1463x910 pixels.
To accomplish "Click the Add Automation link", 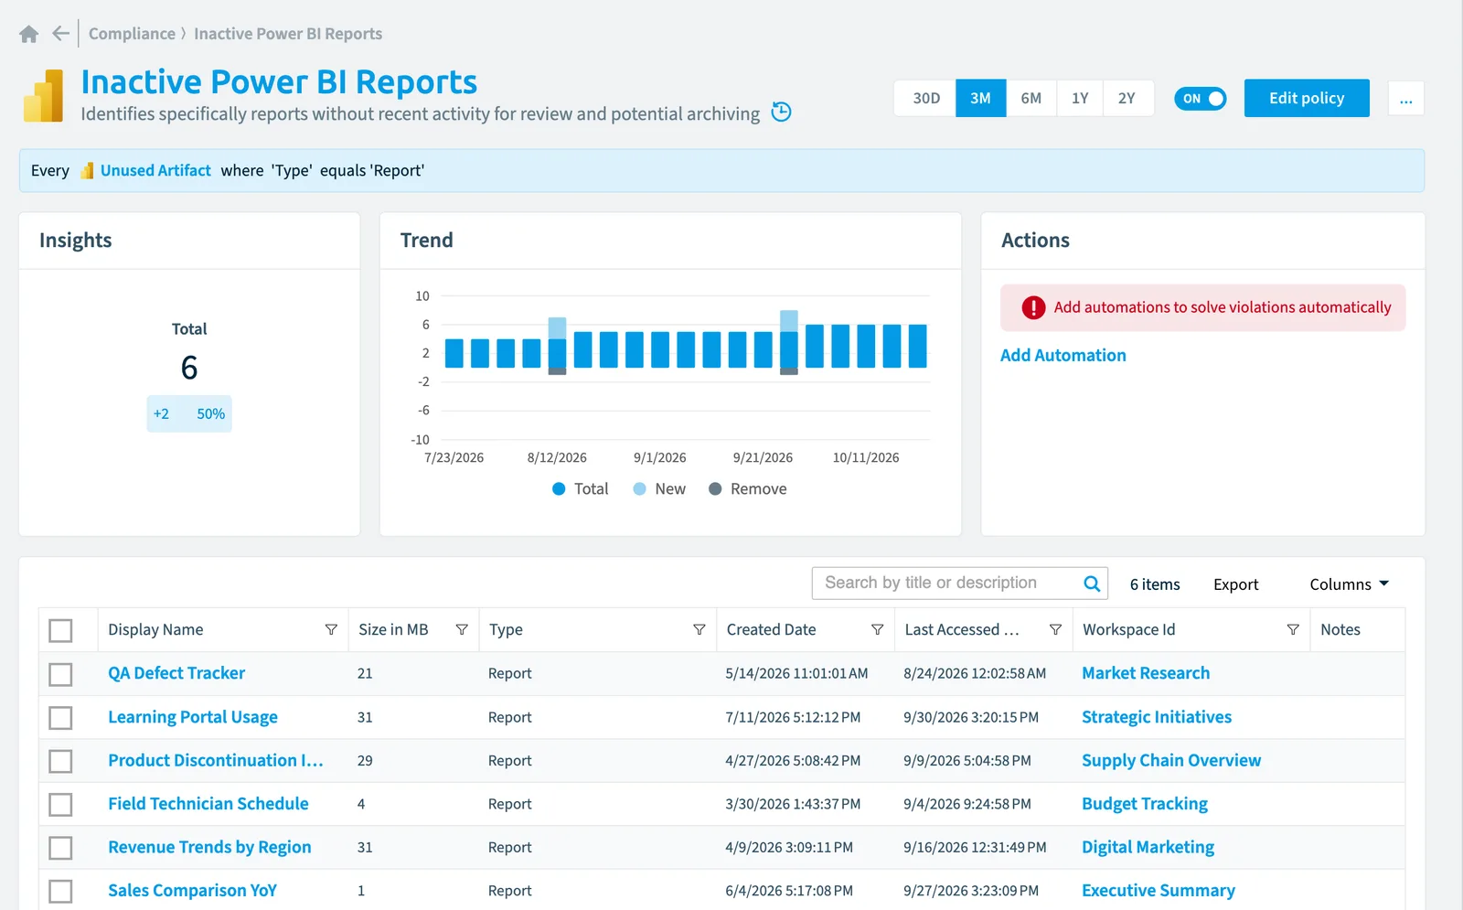I will point(1063,356).
